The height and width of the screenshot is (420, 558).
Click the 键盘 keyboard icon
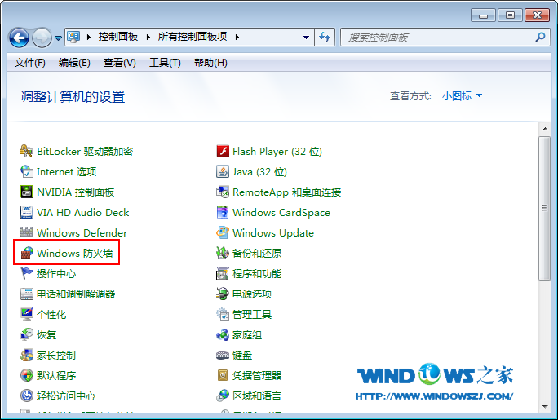pos(223,355)
